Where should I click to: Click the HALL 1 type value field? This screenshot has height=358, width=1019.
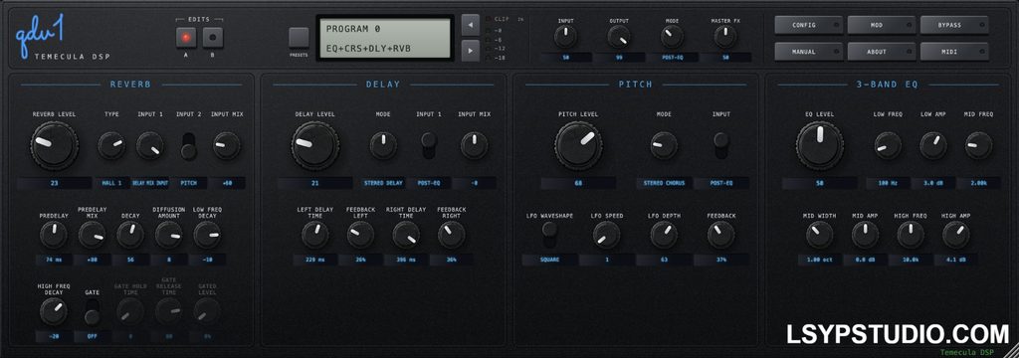[x=111, y=183]
